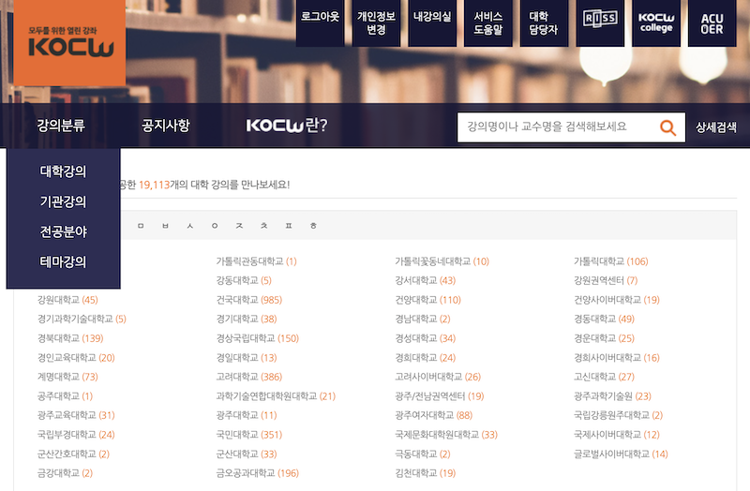Open the ACU OER button
The image size is (750, 491).
pyautogui.click(x=712, y=22)
